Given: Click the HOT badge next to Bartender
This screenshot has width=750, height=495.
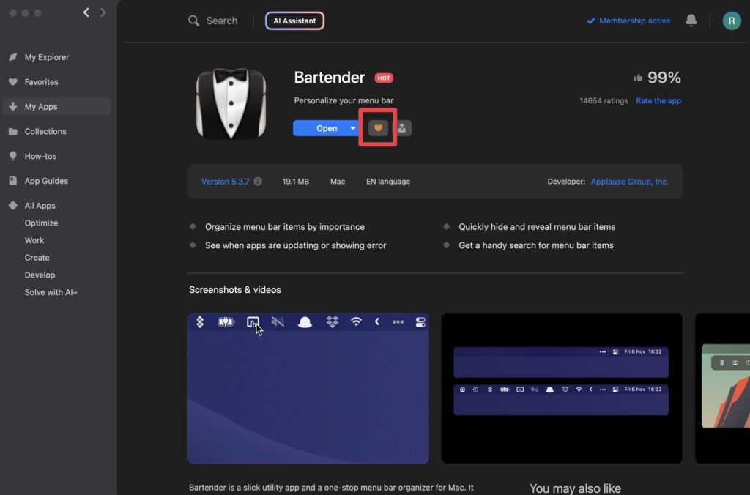Looking at the screenshot, I should point(384,78).
